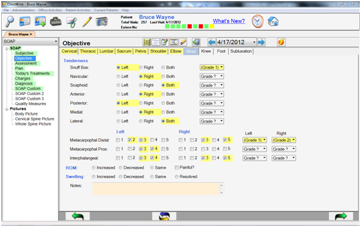Click the fourth Objective toolbar icon
The image size is (361, 227).
tap(173, 42)
